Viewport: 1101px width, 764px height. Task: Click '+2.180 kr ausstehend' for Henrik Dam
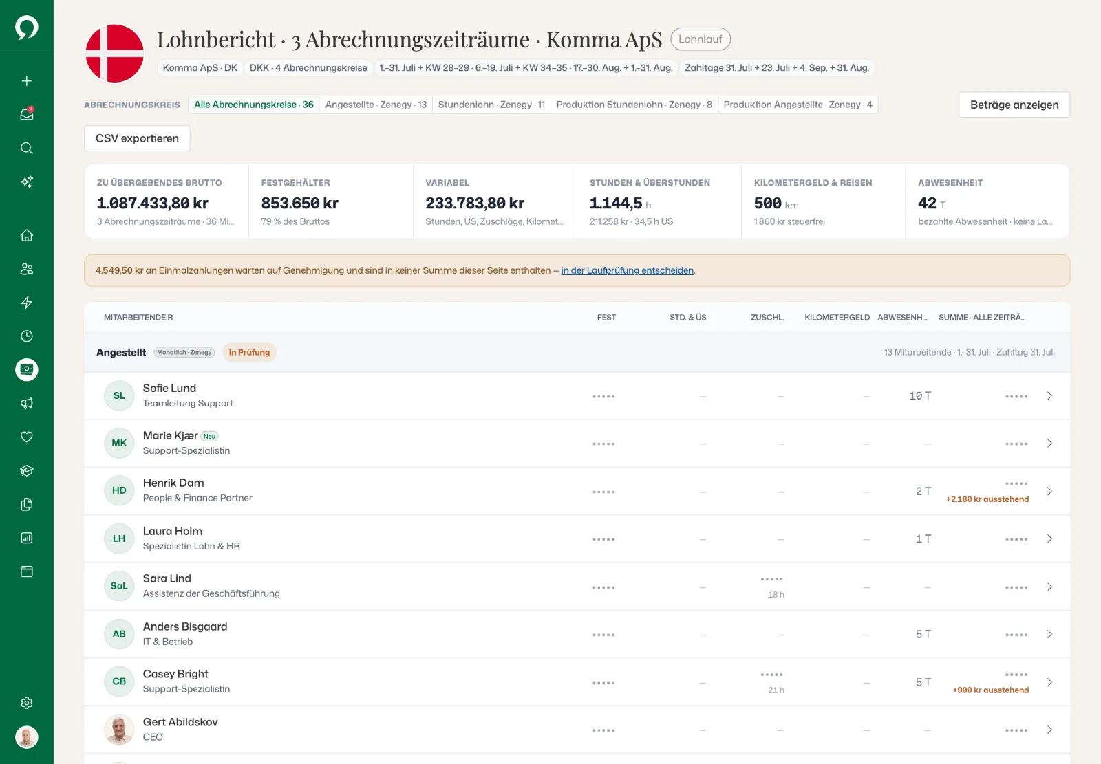click(987, 499)
